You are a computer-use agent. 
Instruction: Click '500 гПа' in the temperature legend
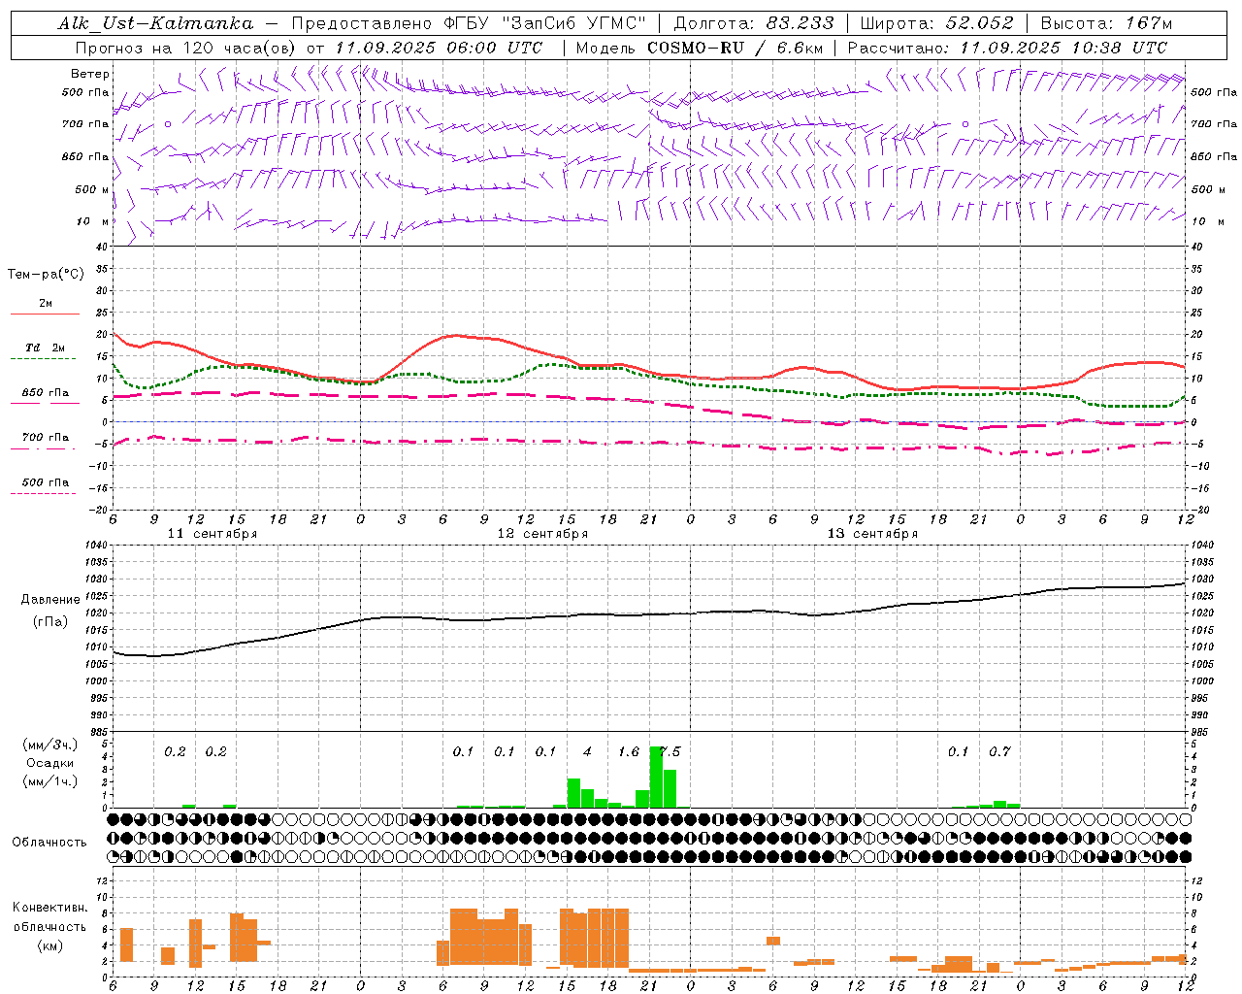click(x=46, y=482)
